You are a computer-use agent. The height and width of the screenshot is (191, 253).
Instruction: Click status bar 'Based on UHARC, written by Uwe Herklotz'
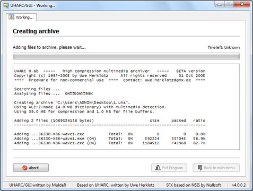tap(116, 185)
